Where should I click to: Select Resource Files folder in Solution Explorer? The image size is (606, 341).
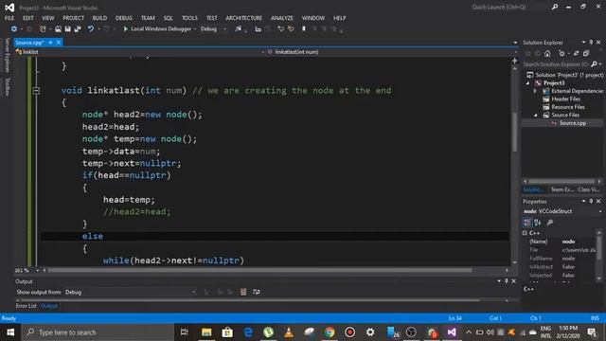568,107
